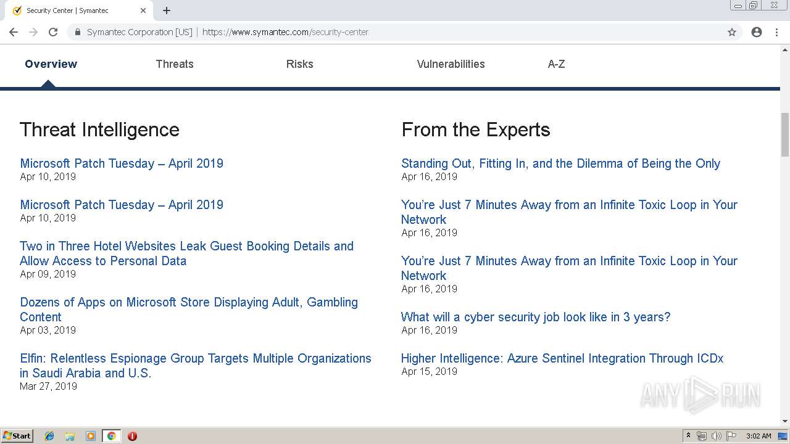Click the scrollbar up arrow
790x444 pixels.
[785, 50]
